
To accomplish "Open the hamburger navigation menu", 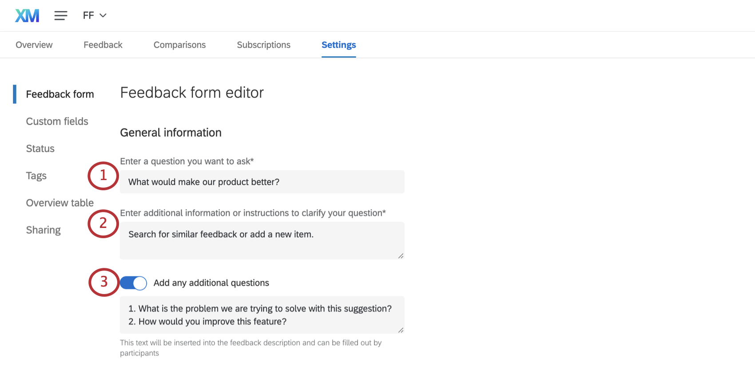I will [61, 16].
